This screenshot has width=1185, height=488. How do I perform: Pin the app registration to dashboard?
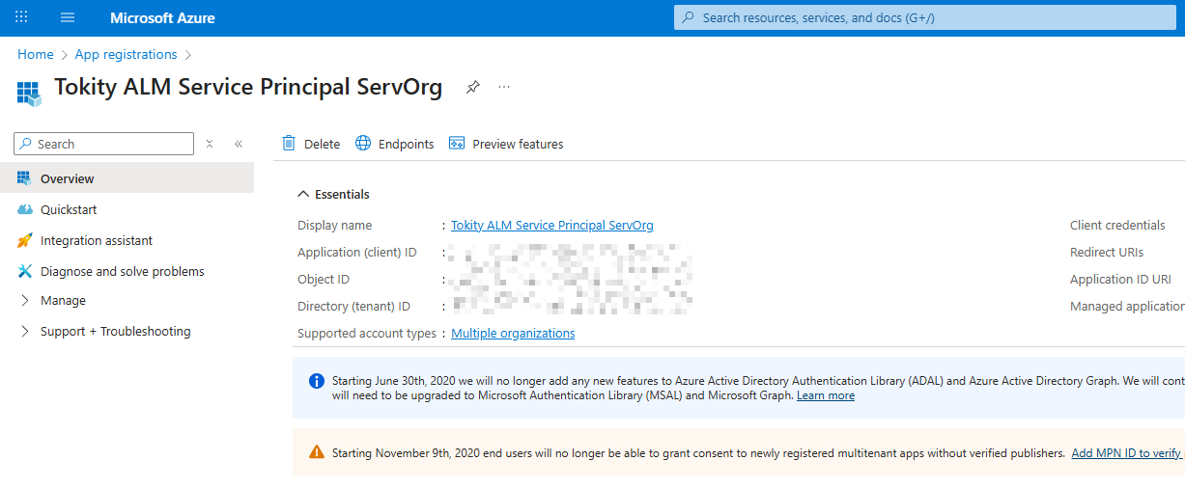tap(472, 87)
